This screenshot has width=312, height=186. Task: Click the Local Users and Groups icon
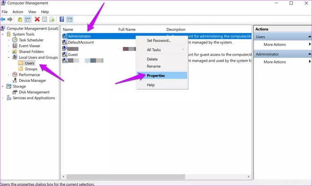click(15, 58)
